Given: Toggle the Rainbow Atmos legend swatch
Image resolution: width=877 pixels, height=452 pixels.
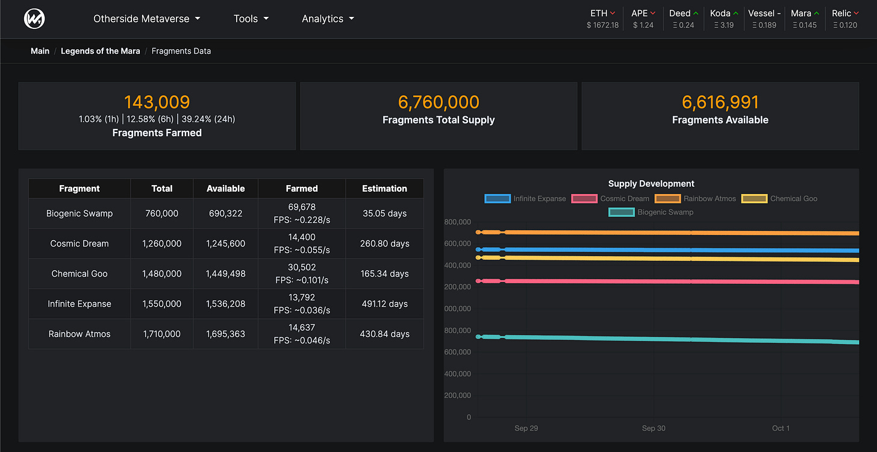Looking at the screenshot, I should tap(667, 198).
